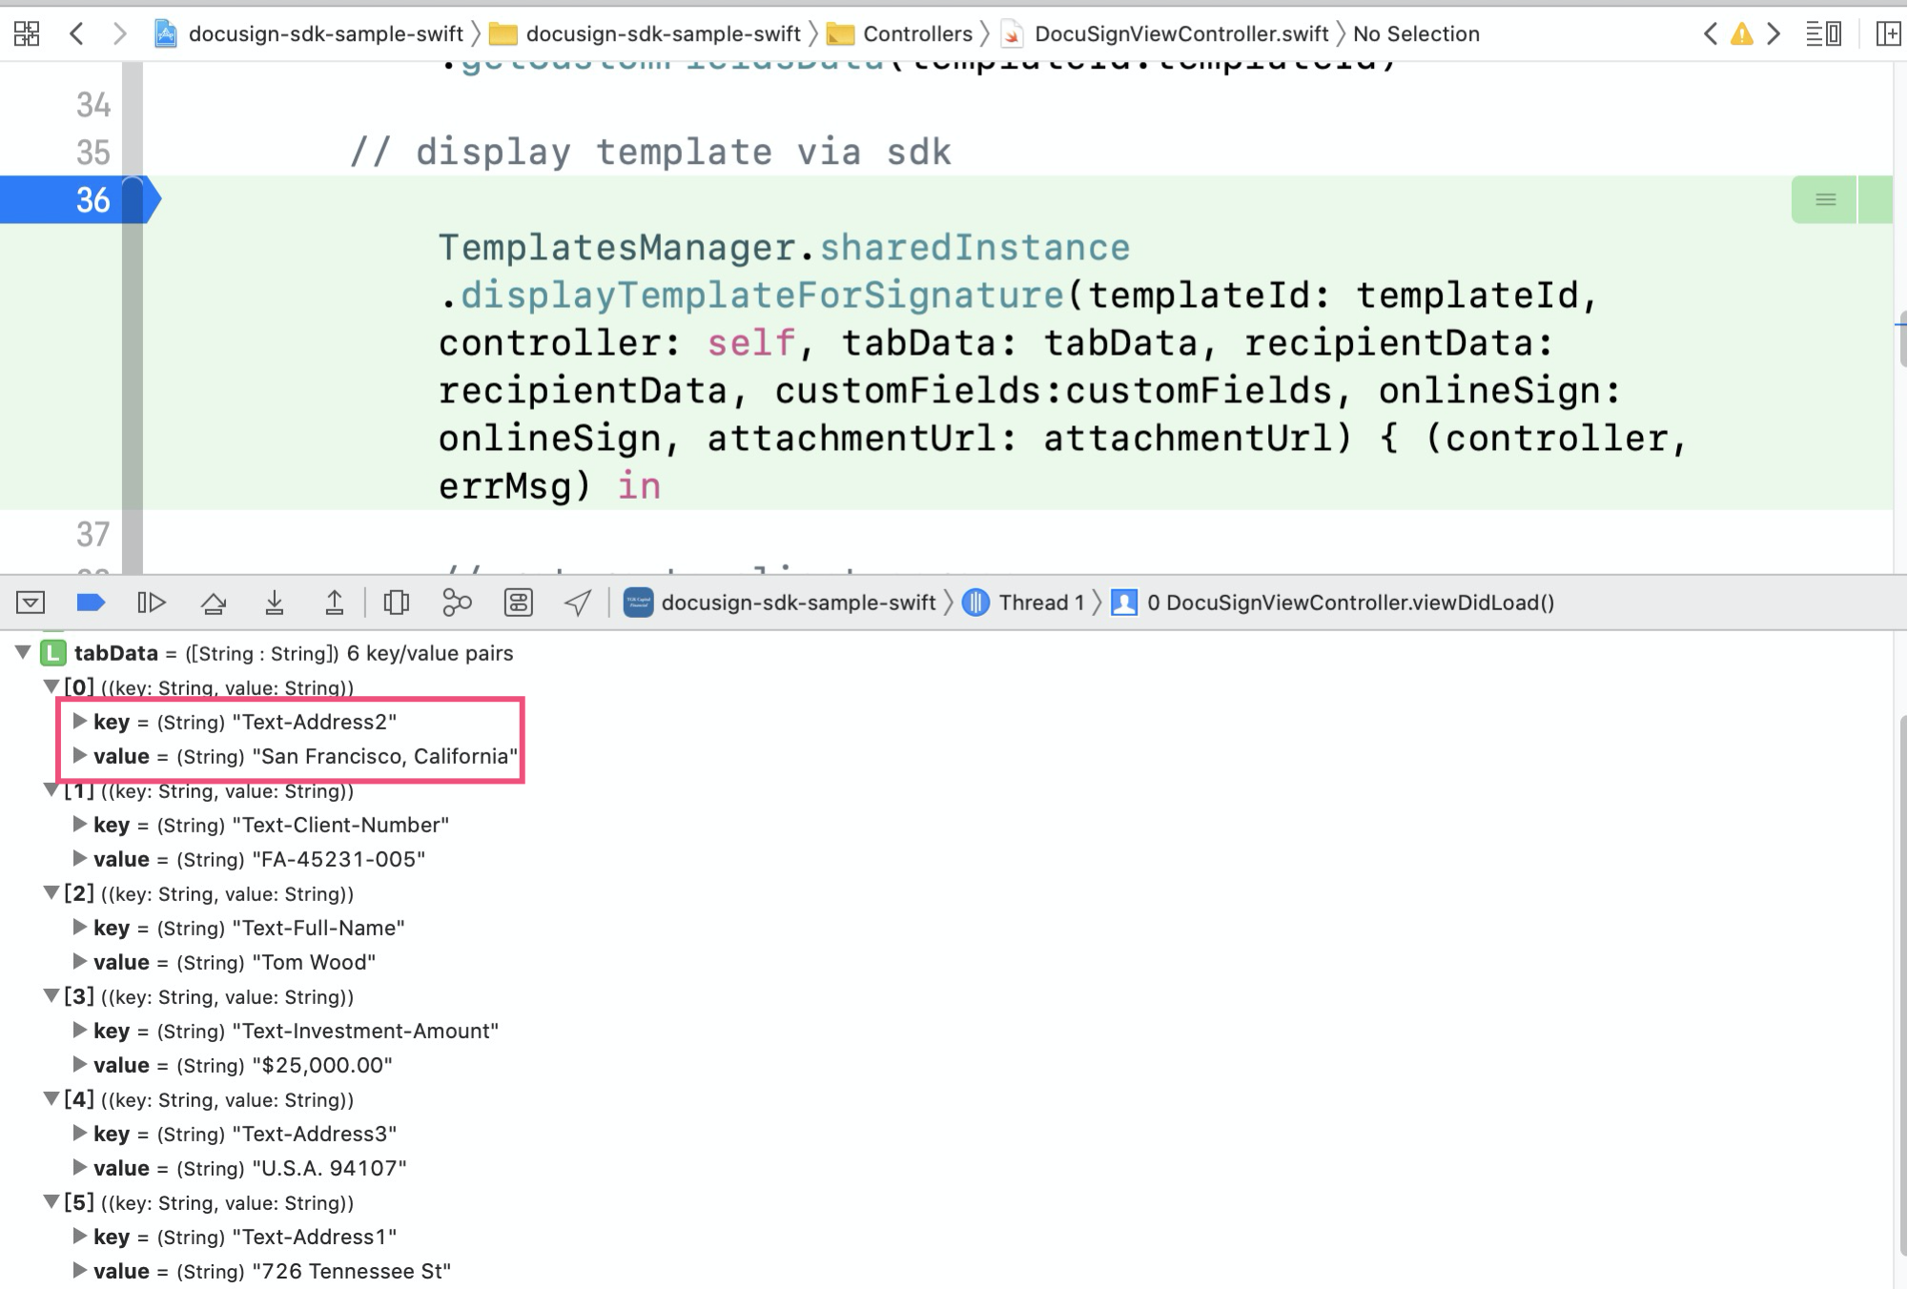Open docusign-sdk-sample-swift project breadcrumb

click(x=310, y=34)
